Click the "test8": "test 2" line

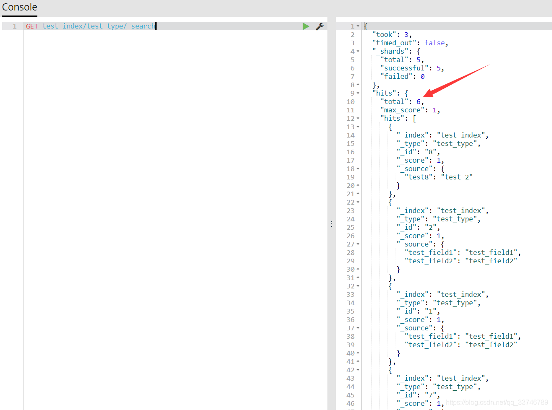[439, 177]
